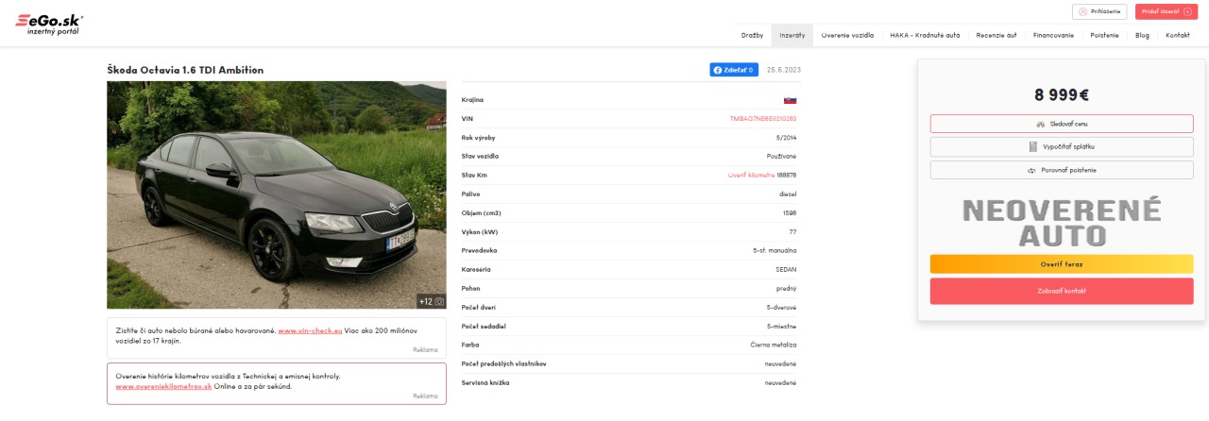Viewport: 1209px width, 421px height.
Task: Open Overenie vozidla in navigation
Action: (x=847, y=35)
